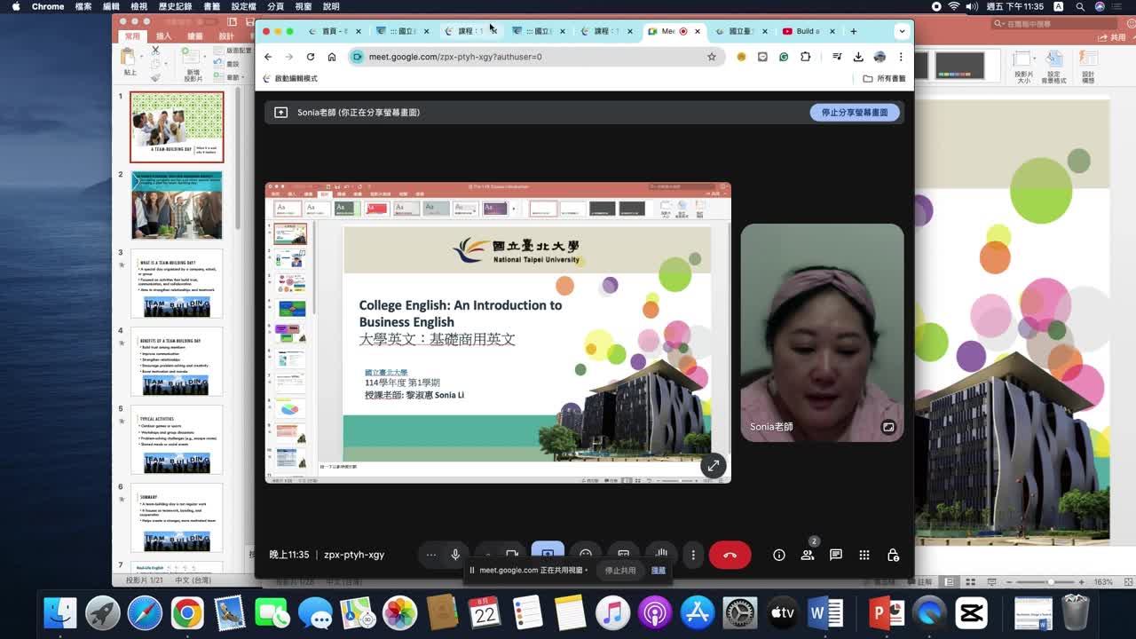
Task: Reload the Meet page
Action: 311,57
